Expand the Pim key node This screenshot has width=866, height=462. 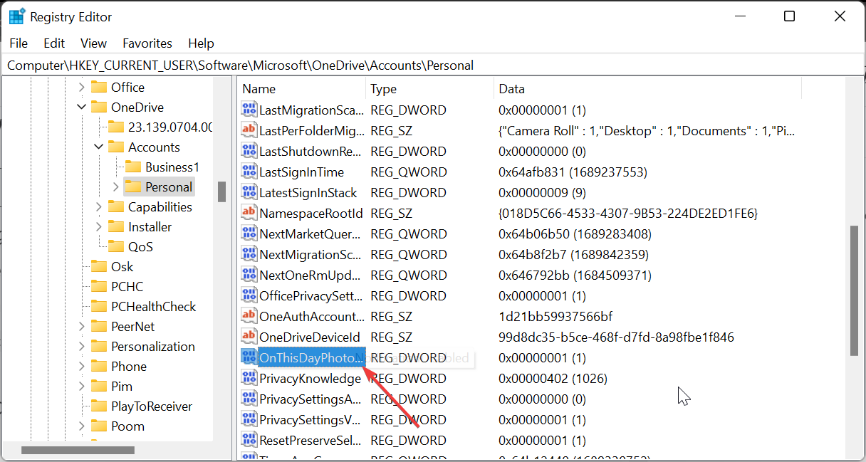81,387
